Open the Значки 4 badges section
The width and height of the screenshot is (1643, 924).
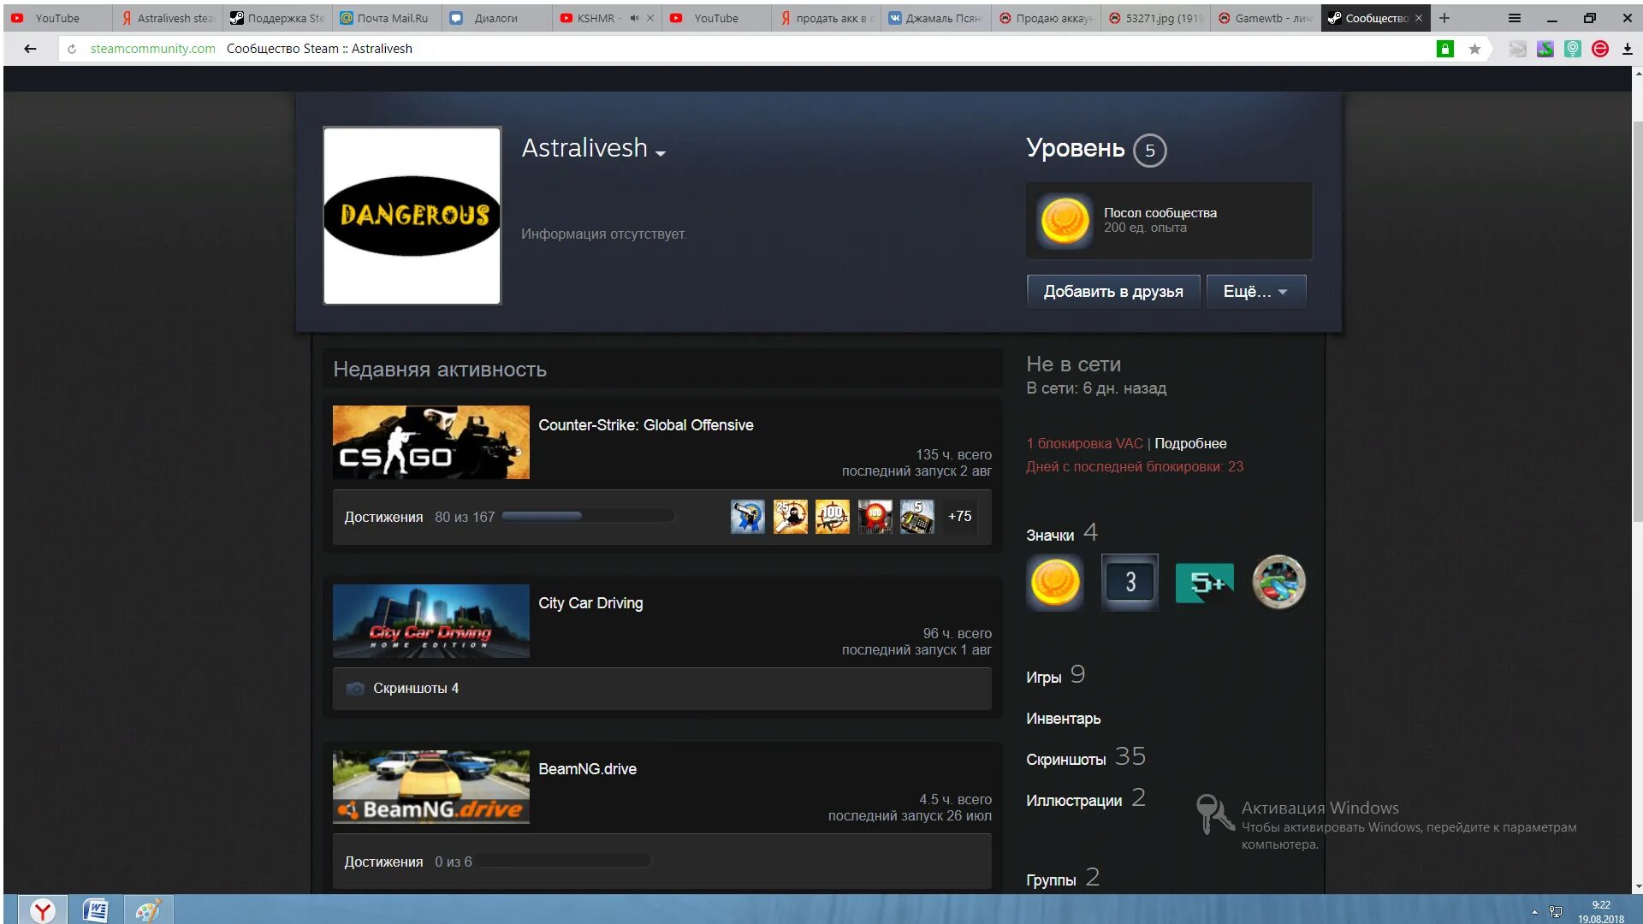[1062, 534]
